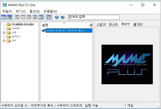
Task: Click the 검색어 입력 search field
Action: pyautogui.click(x=94, y=17)
